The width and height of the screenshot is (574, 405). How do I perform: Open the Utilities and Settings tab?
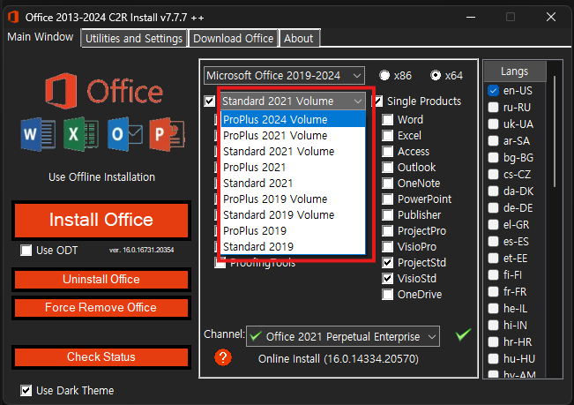[134, 38]
